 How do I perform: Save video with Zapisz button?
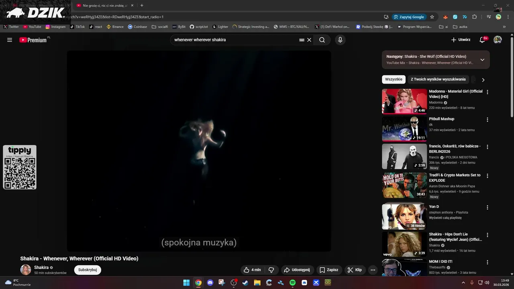[329, 270]
